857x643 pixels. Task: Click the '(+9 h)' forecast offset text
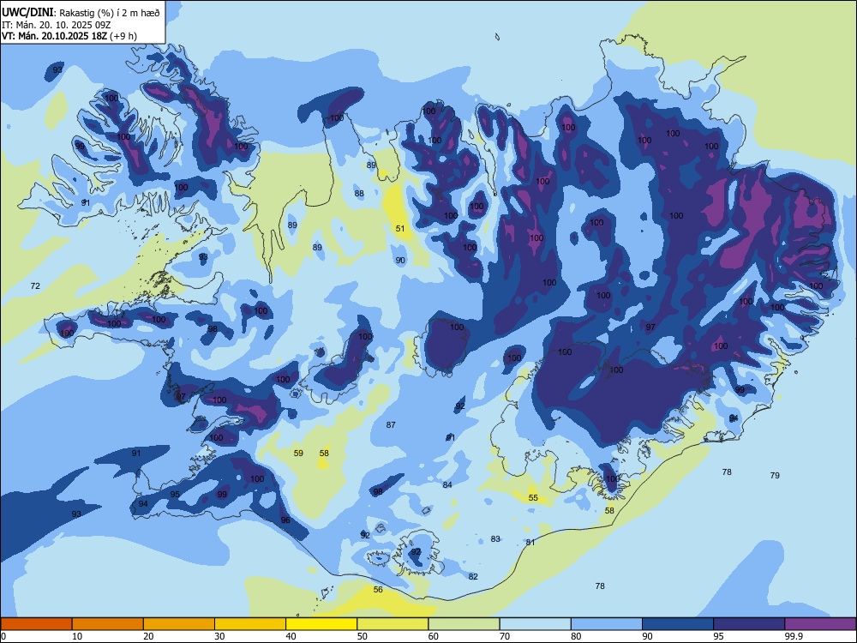(x=123, y=36)
